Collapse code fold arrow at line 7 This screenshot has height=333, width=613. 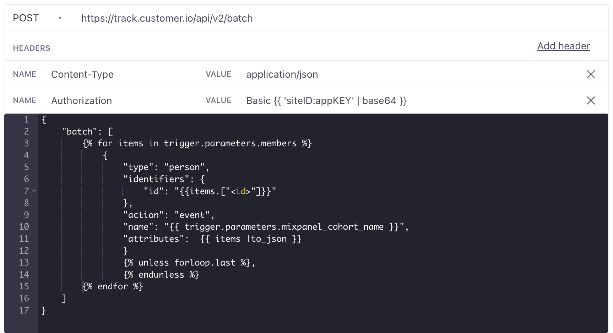[34, 191]
